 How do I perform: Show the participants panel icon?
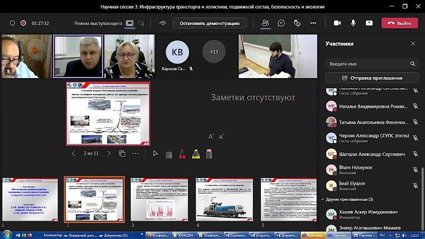(265, 23)
